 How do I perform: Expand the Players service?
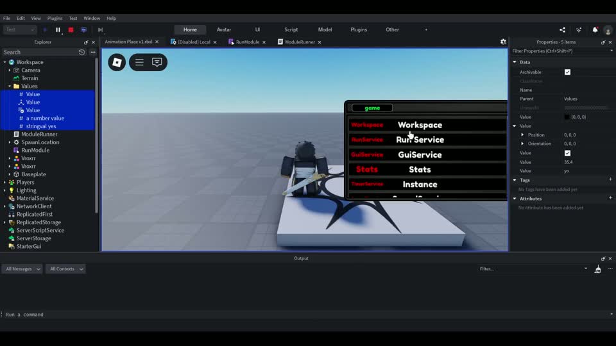[x=4, y=183]
